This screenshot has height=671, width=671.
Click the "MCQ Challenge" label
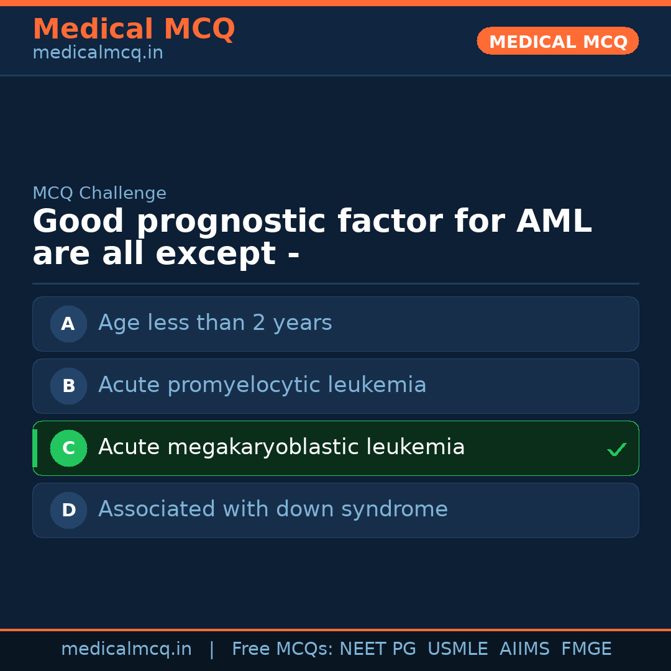[x=99, y=193]
